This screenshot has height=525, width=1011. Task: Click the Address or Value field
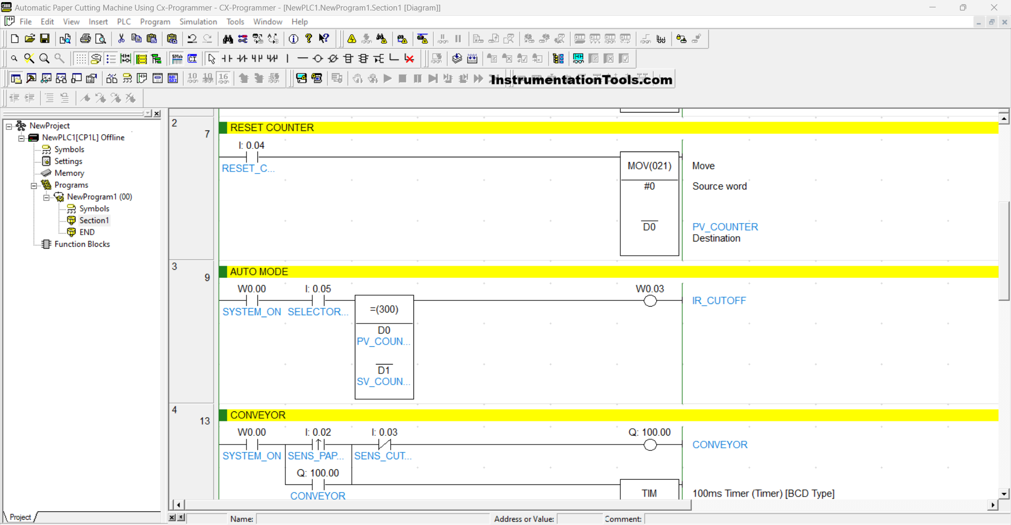(x=579, y=519)
